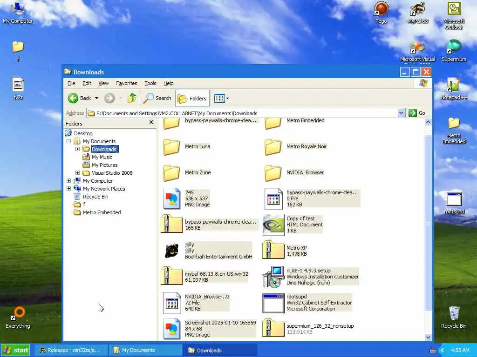Screen dimensions: 477x357
Task: Select the 245 PNG image file icon
Action: click(x=171, y=198)
